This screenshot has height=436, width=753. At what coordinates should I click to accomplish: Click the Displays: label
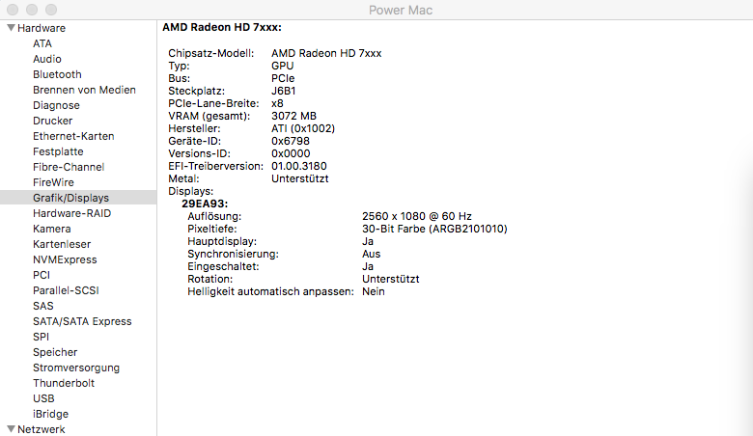coord(190,191)
